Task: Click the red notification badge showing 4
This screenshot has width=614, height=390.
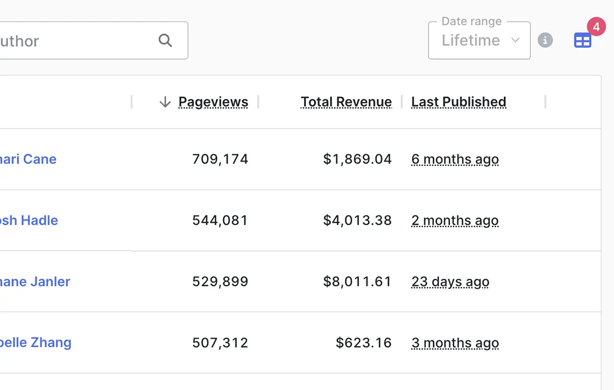Action: click(596, 27)
